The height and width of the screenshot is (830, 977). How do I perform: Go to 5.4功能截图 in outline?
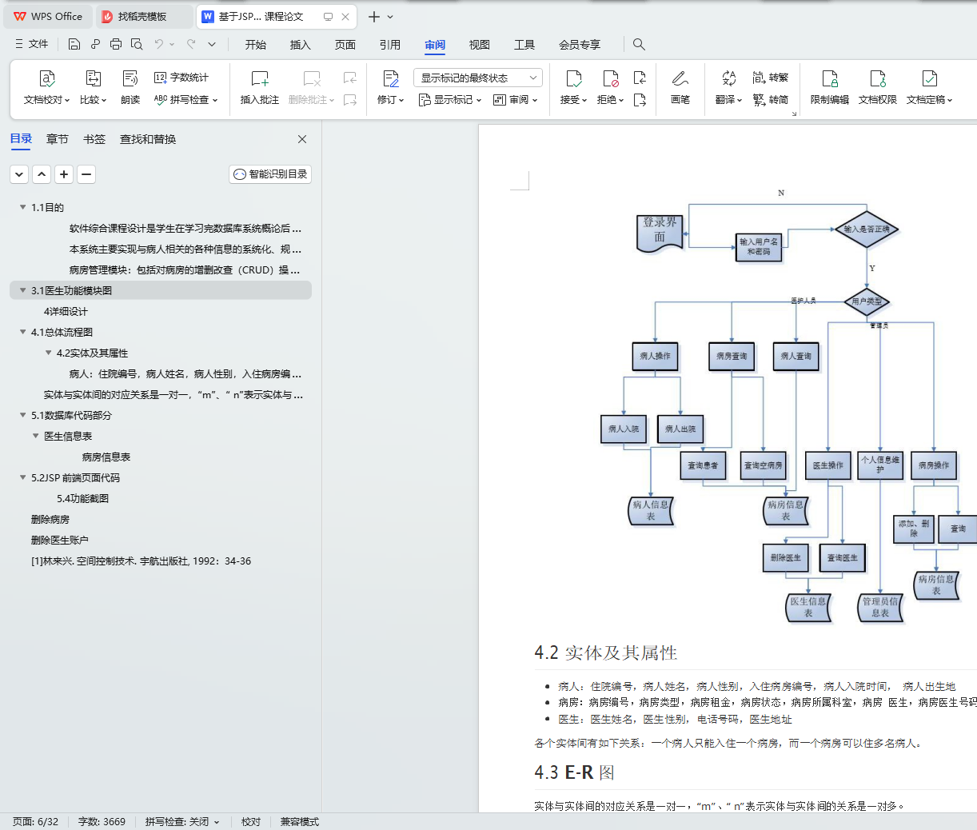point(82,498)
